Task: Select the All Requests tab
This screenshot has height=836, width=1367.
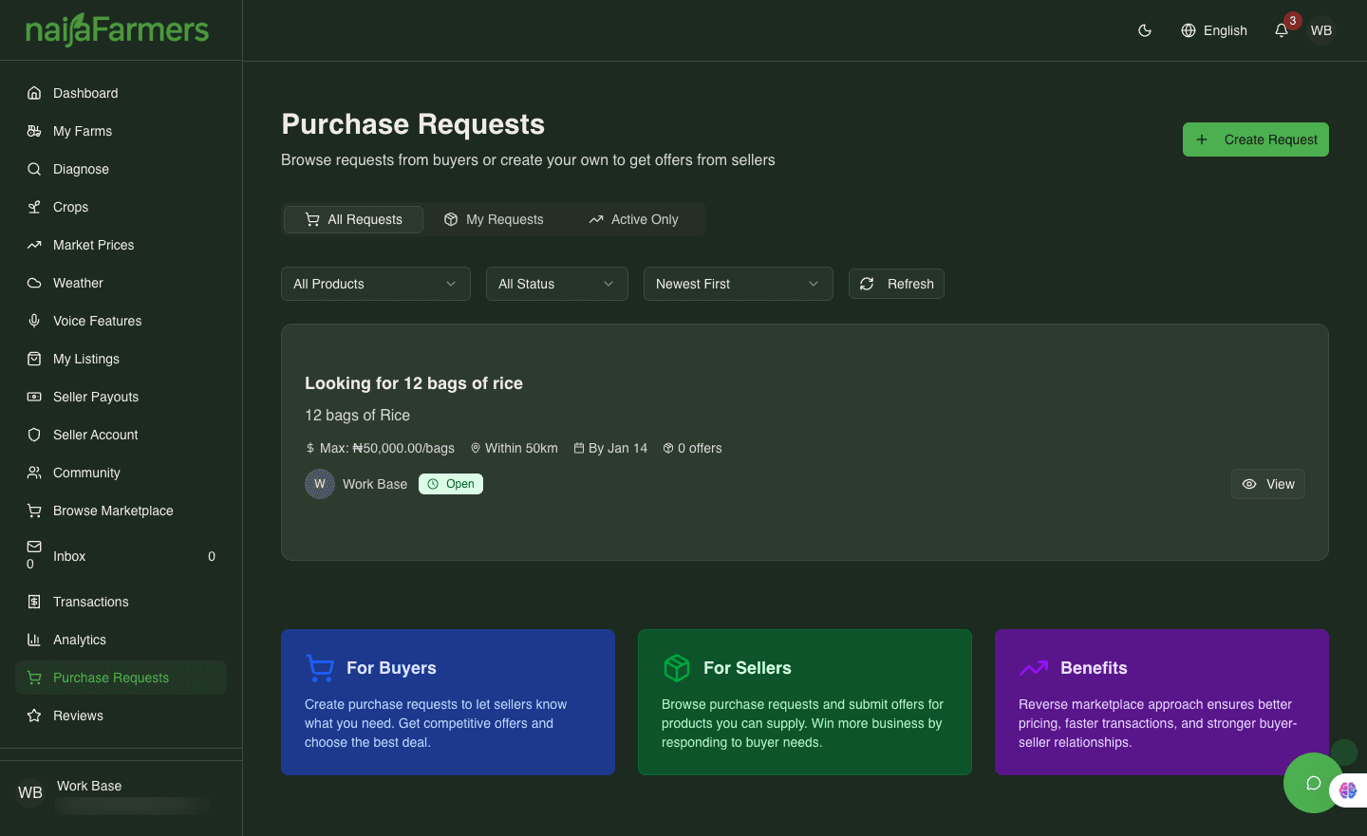Action: click(x=353, y=219)
